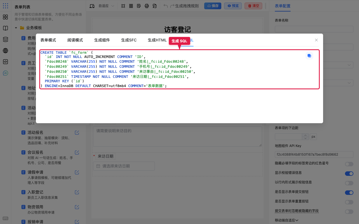
Task: Edit the 活动报名 template
Action: tap(77, 132)
